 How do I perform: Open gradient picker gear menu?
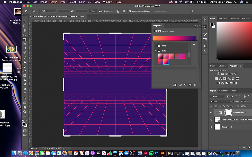click(194, 45)
